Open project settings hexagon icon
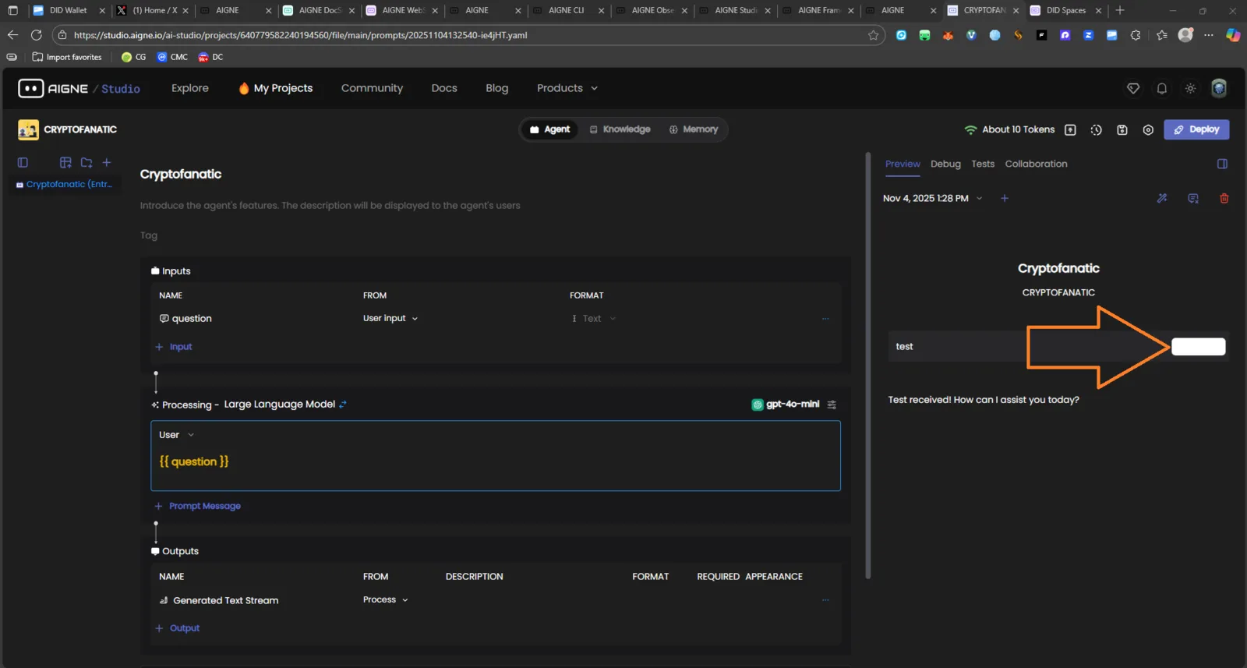 1148,130
